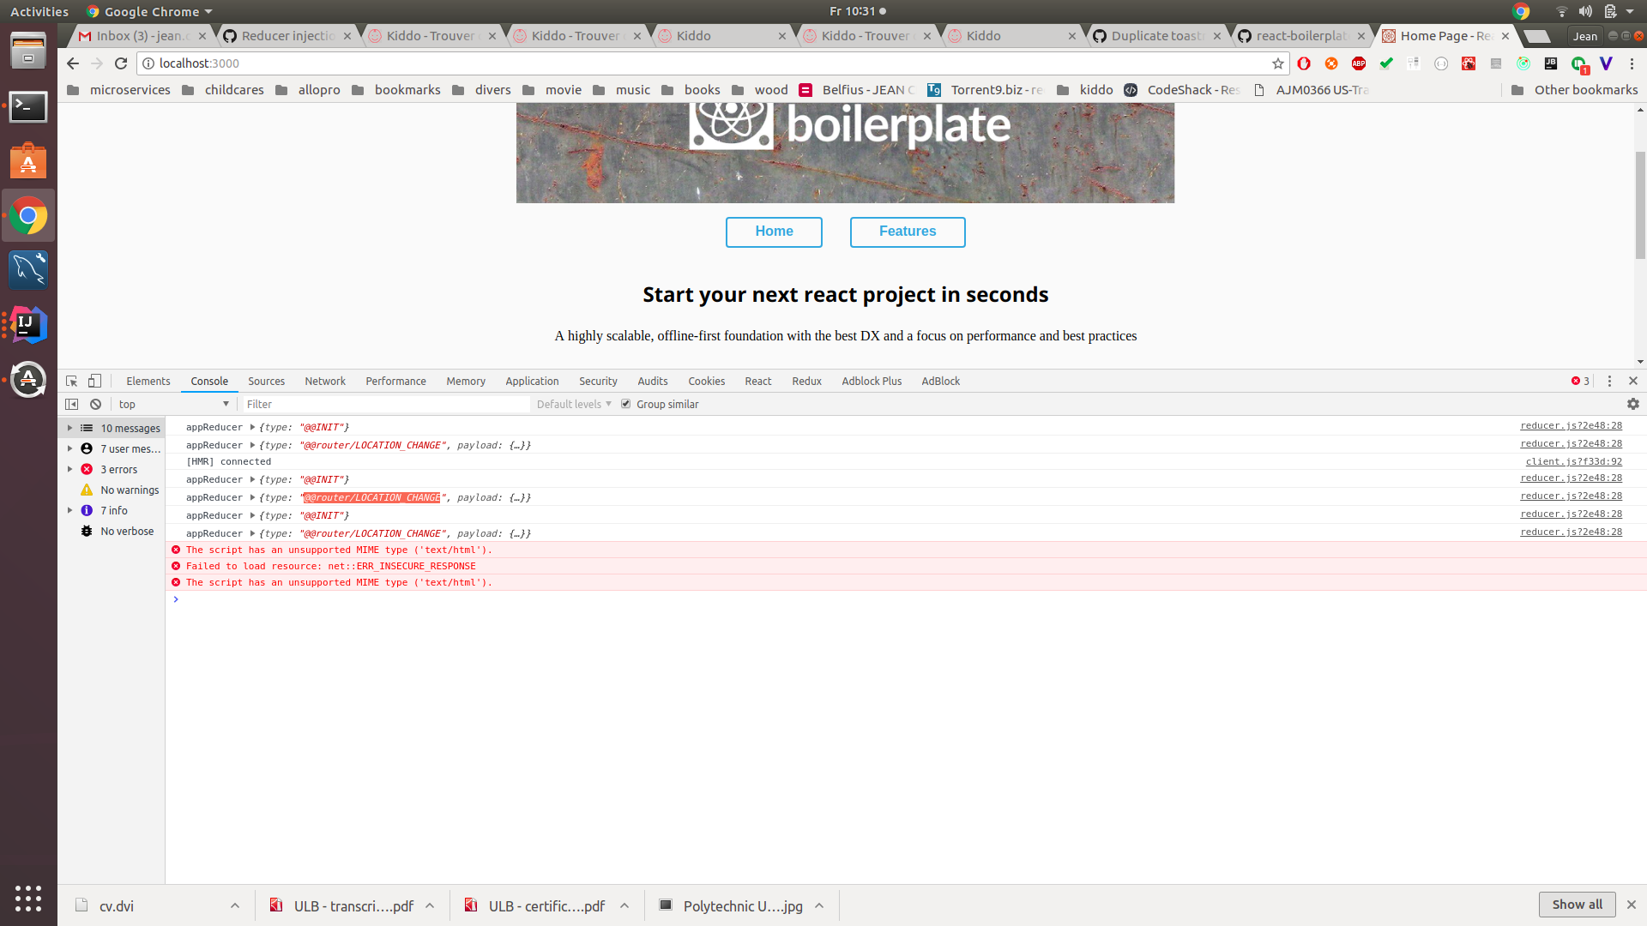Image resolution: width=1647 pixels, height=926 pixels.
Task: Reload the localhost page
Action: point(121,63)
